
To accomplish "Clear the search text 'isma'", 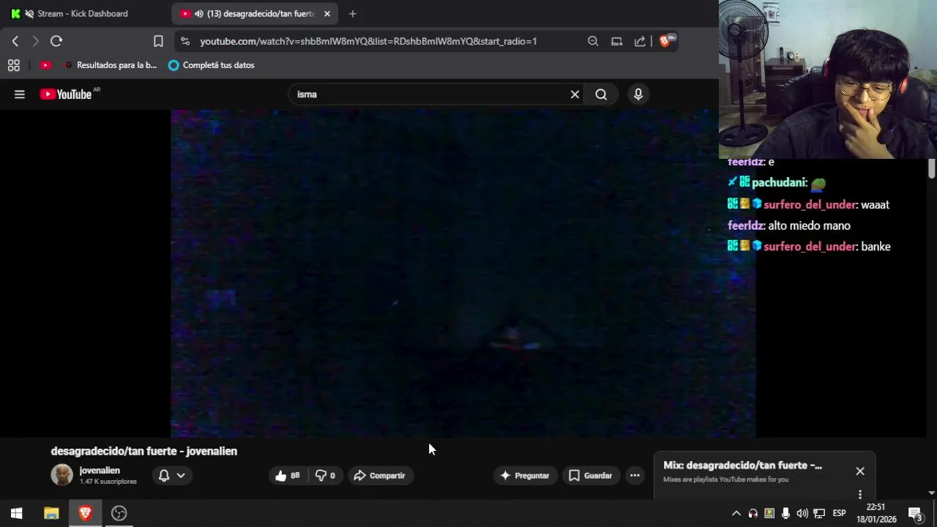I will coord(575,94).
